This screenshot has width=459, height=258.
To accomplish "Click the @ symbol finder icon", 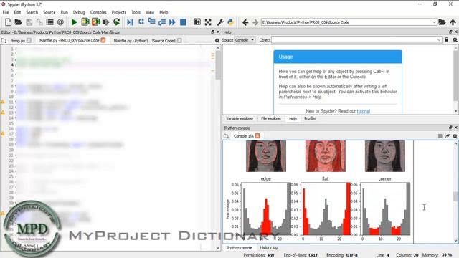I will coord(60,22).
